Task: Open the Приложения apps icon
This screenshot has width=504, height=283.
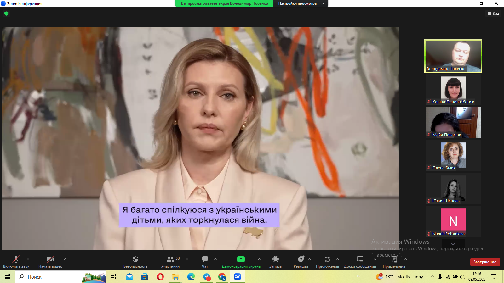Action: pos(327,259)
